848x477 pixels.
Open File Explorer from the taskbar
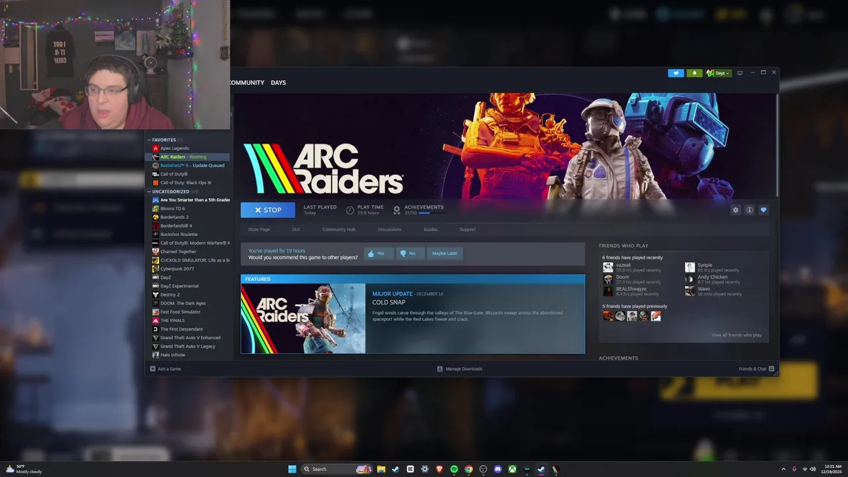(381, 469)
